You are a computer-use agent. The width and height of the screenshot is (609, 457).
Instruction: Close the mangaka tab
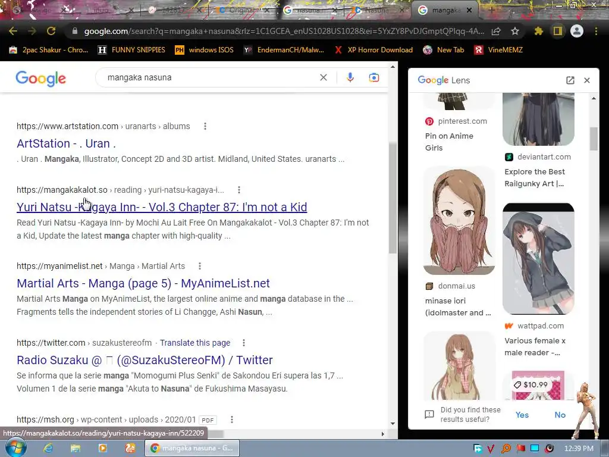click(469, 11)
